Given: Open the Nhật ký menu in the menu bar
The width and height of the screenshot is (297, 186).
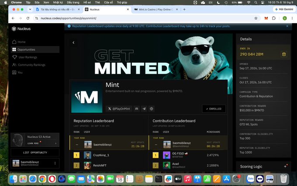Looking at the screenshot, I should click(x=58, y=3).
